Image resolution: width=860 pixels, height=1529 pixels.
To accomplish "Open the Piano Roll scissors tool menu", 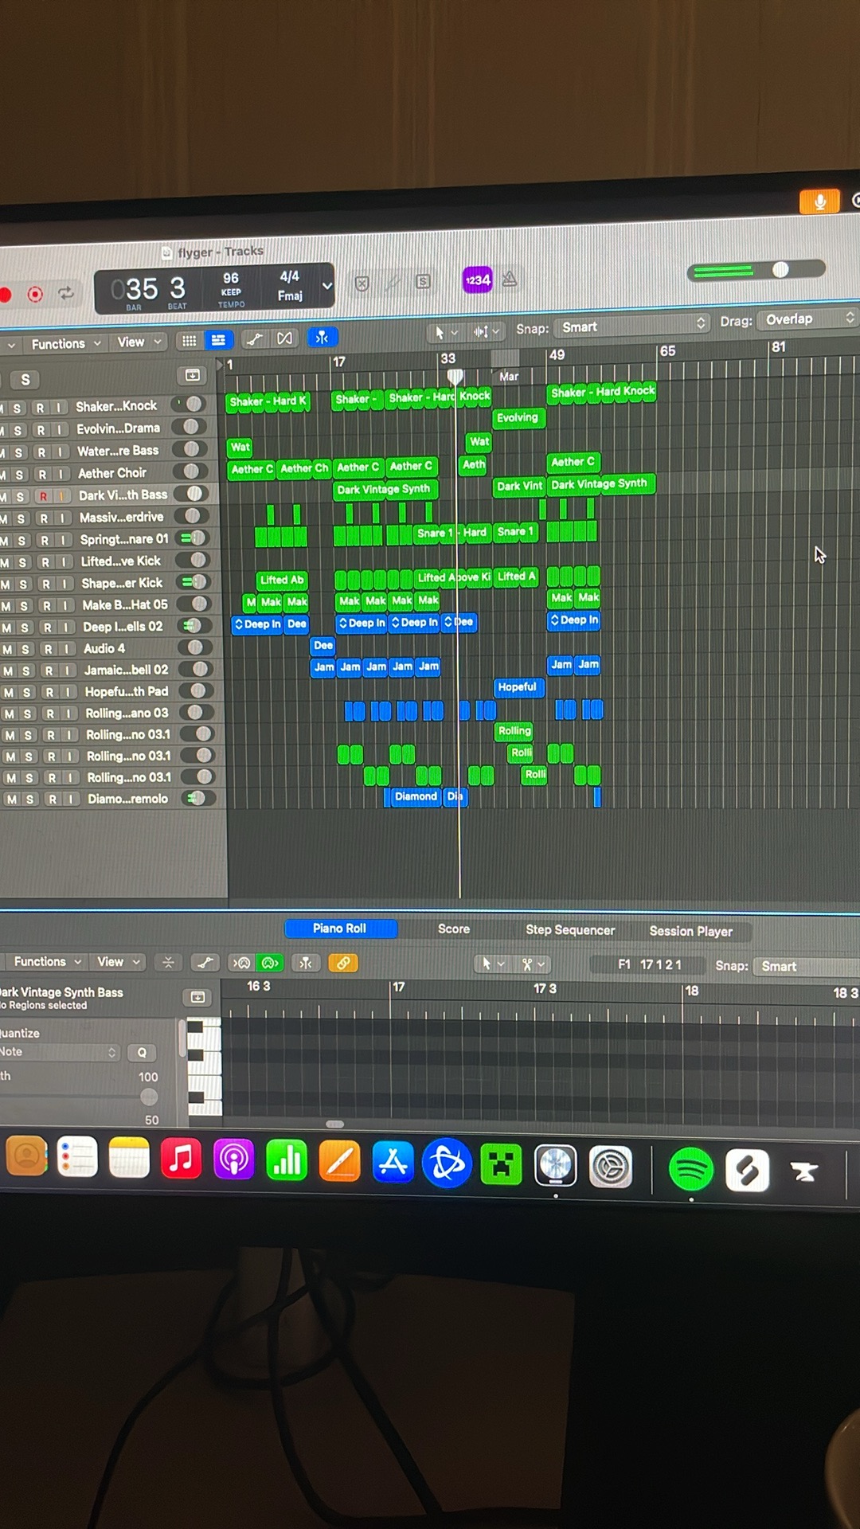I will pos(533,964).
